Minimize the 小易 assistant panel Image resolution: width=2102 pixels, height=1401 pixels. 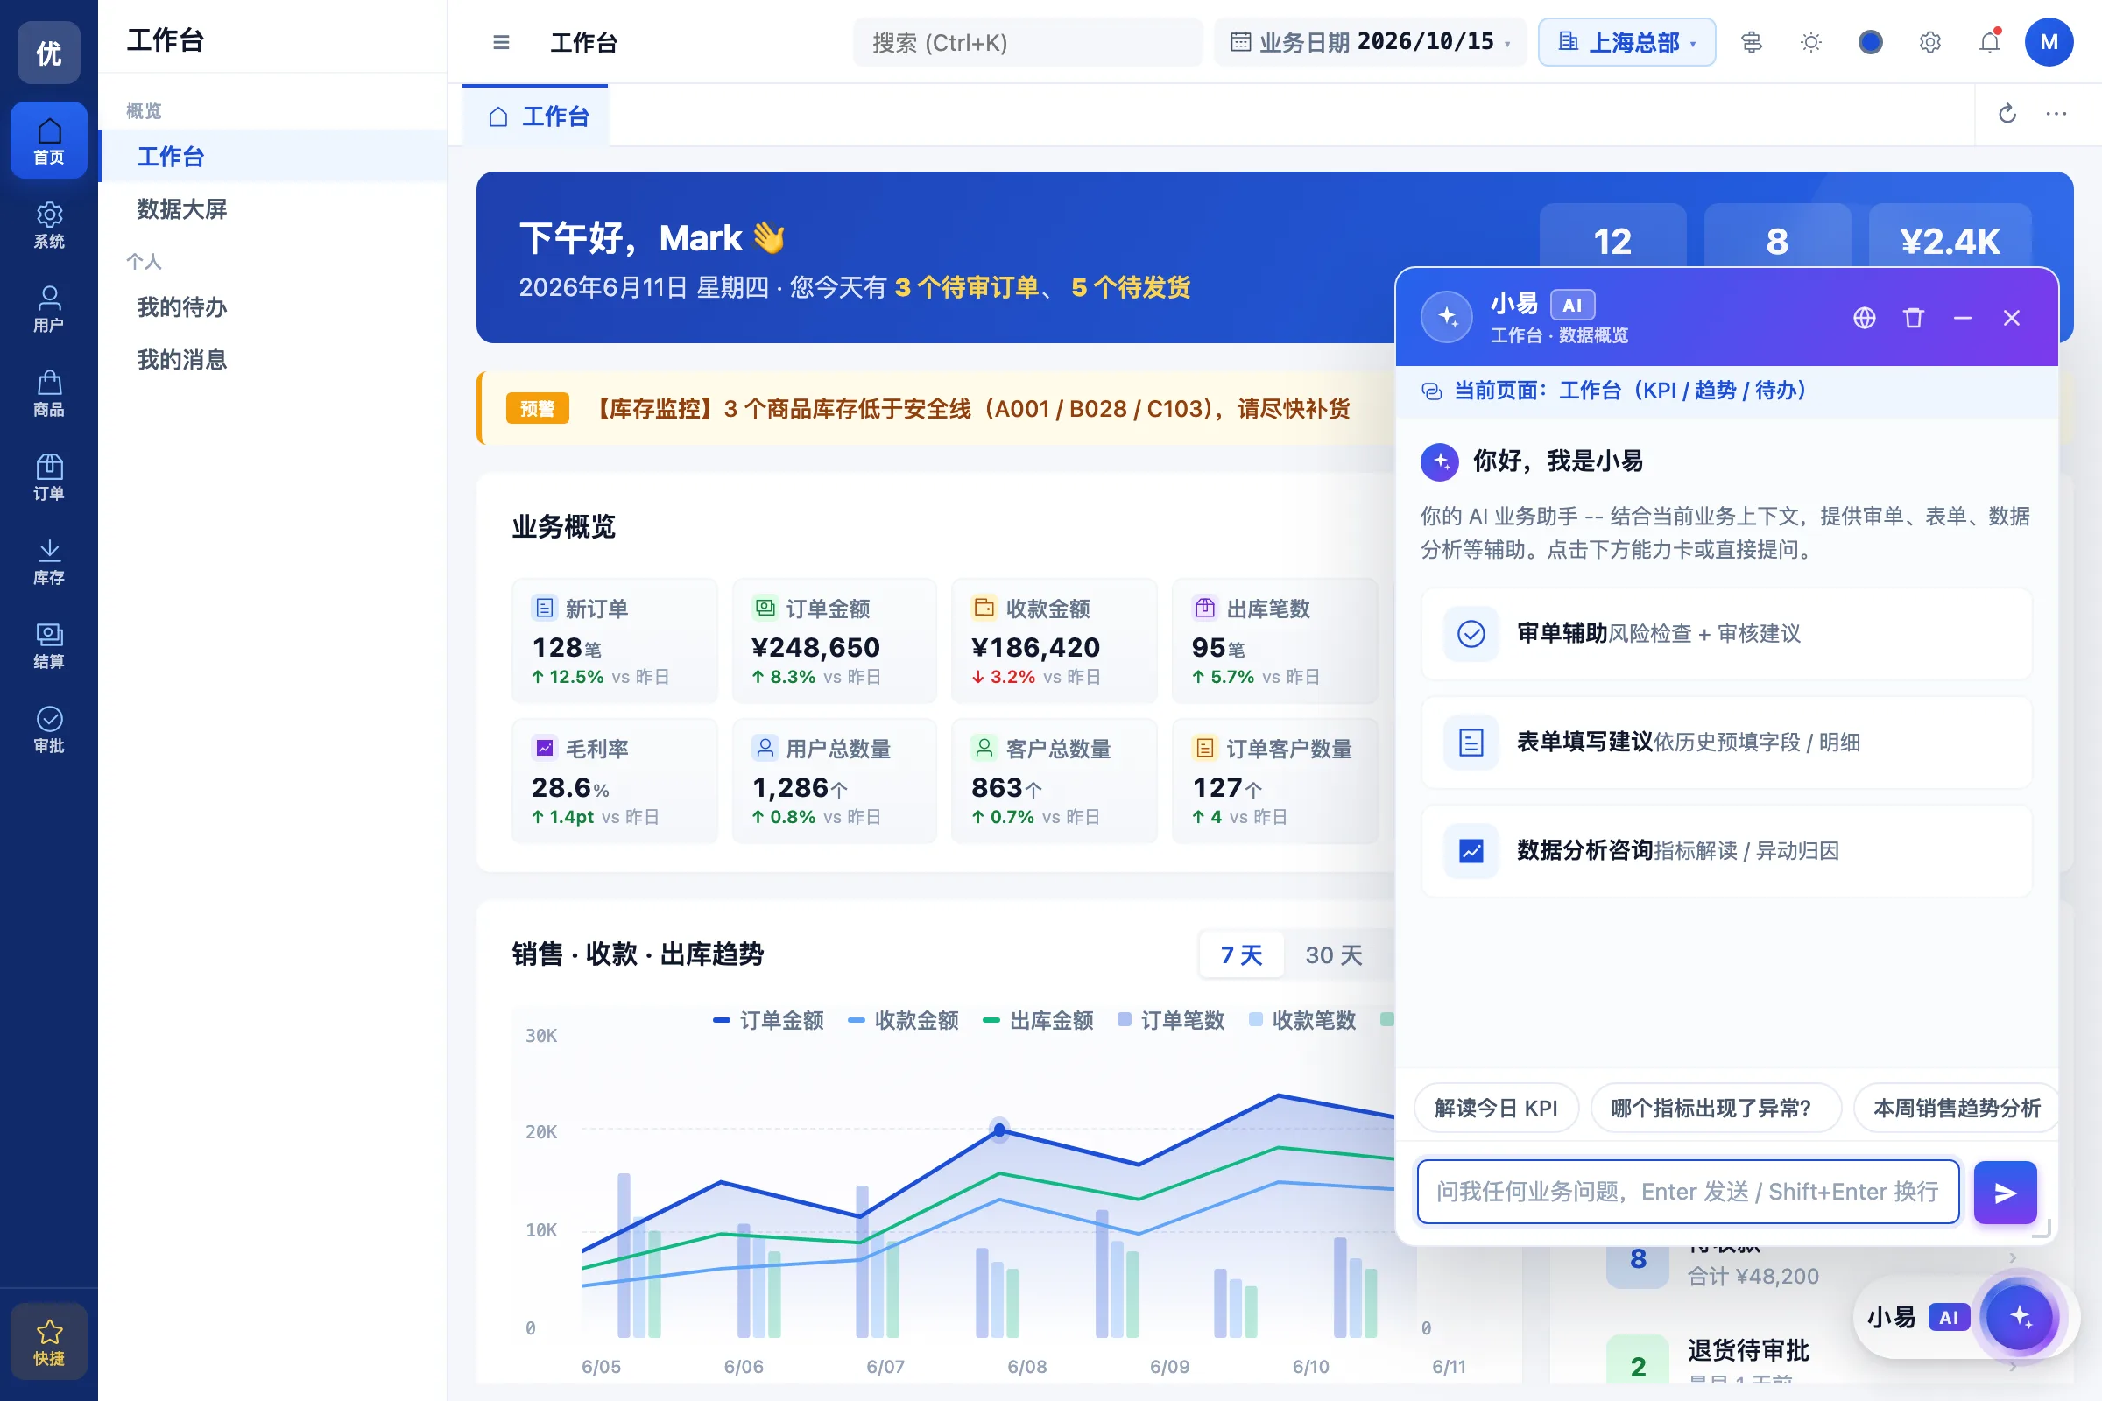click(x=1963, y=318)
